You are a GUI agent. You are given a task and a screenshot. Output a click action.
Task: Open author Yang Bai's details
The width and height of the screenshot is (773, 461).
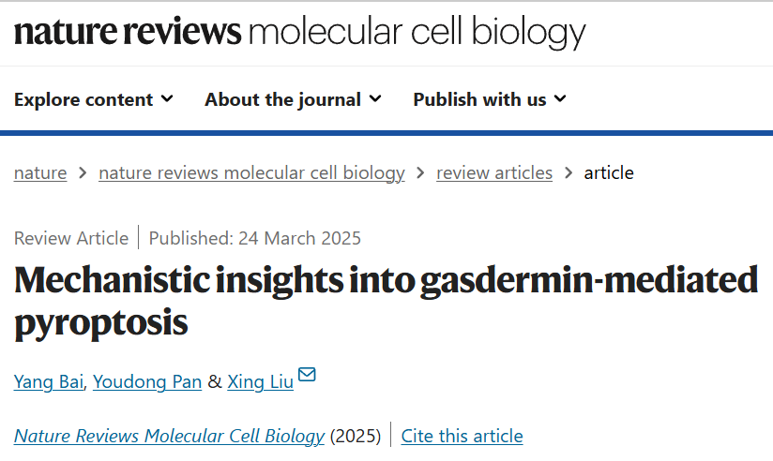coord(49,381)
